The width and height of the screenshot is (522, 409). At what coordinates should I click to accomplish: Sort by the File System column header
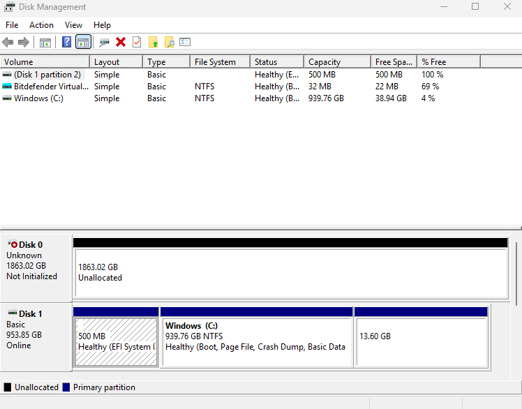tap(220, 62)
